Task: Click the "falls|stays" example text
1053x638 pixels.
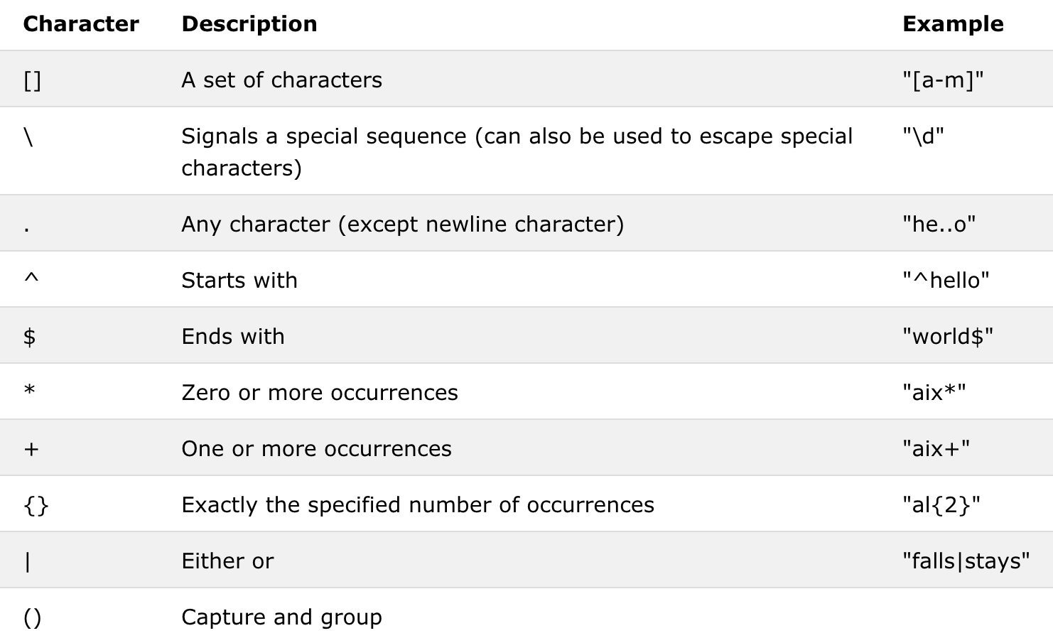Action: (966, 561)
